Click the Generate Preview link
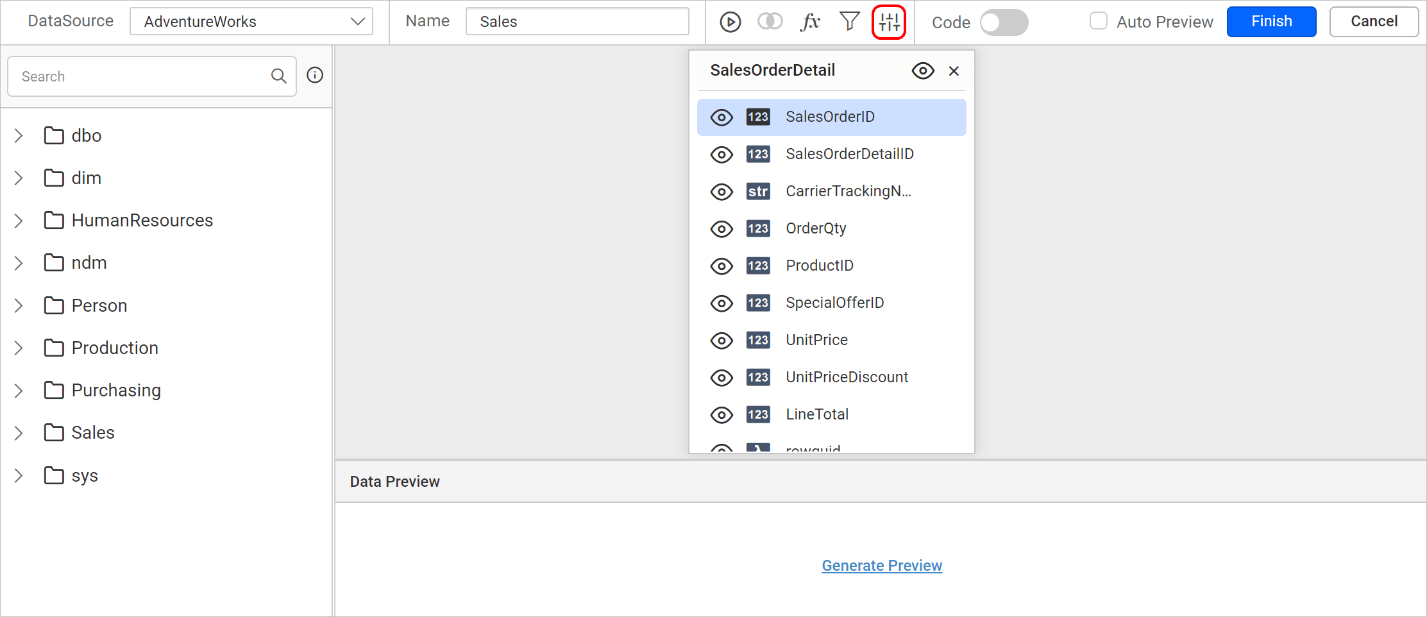This screenshot has height=617, width=1427. (882, 566)
